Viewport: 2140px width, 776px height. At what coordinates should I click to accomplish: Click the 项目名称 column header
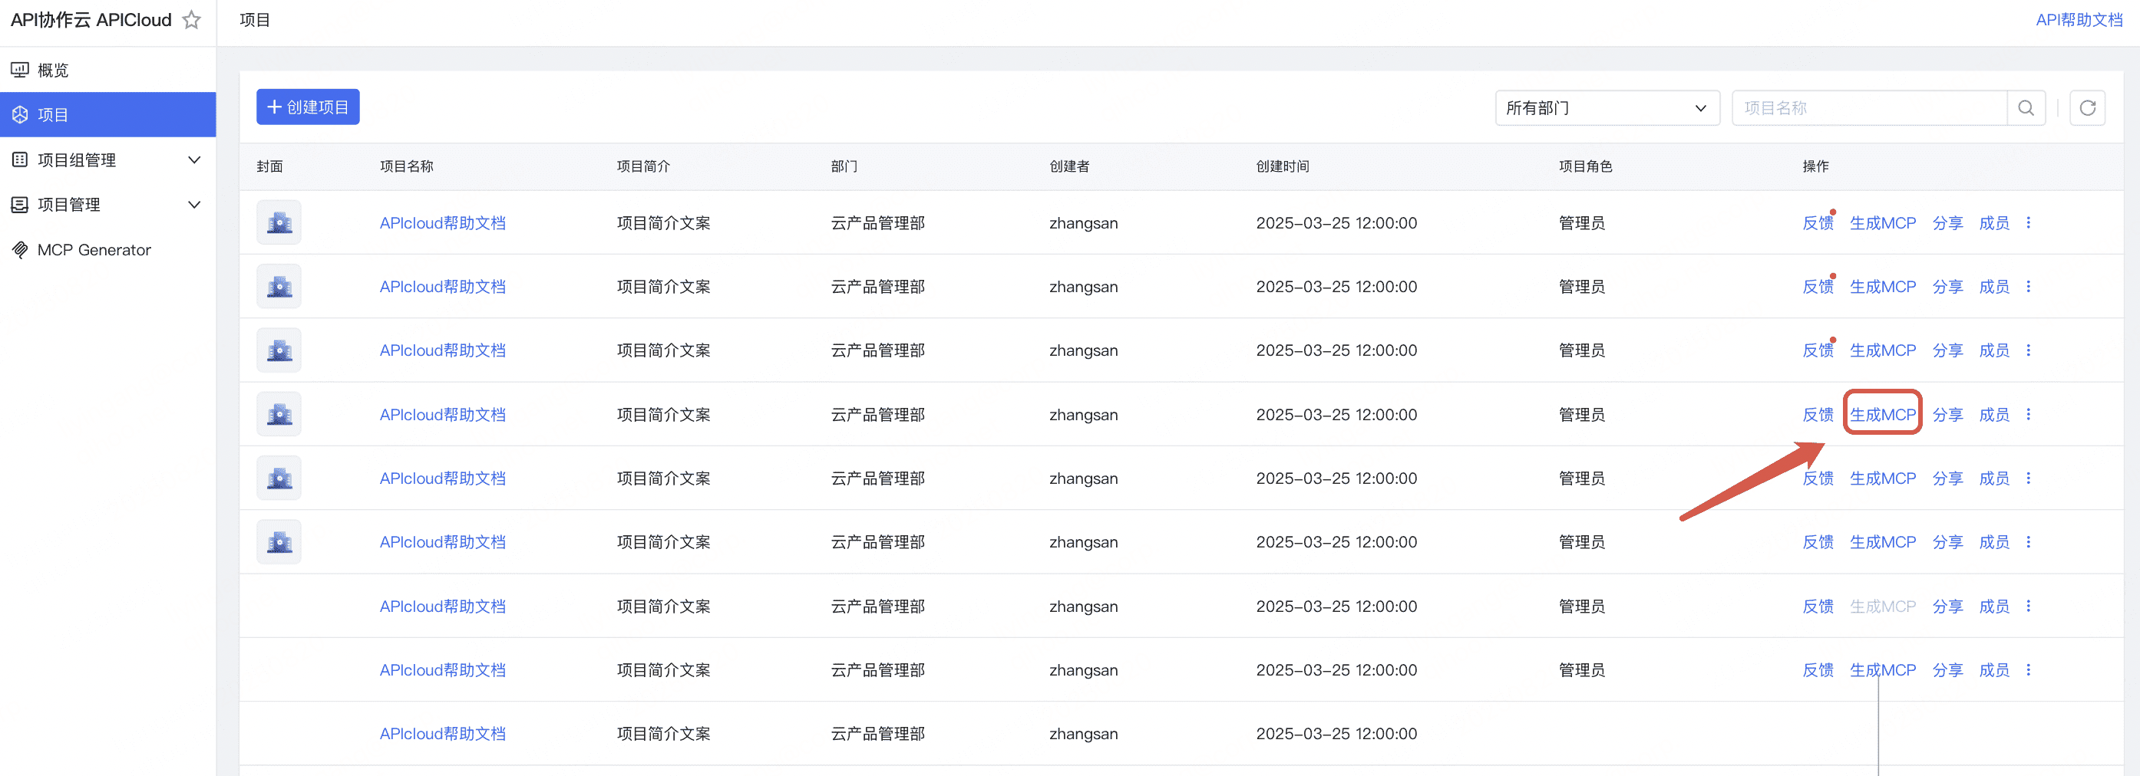tap(406, 166)
